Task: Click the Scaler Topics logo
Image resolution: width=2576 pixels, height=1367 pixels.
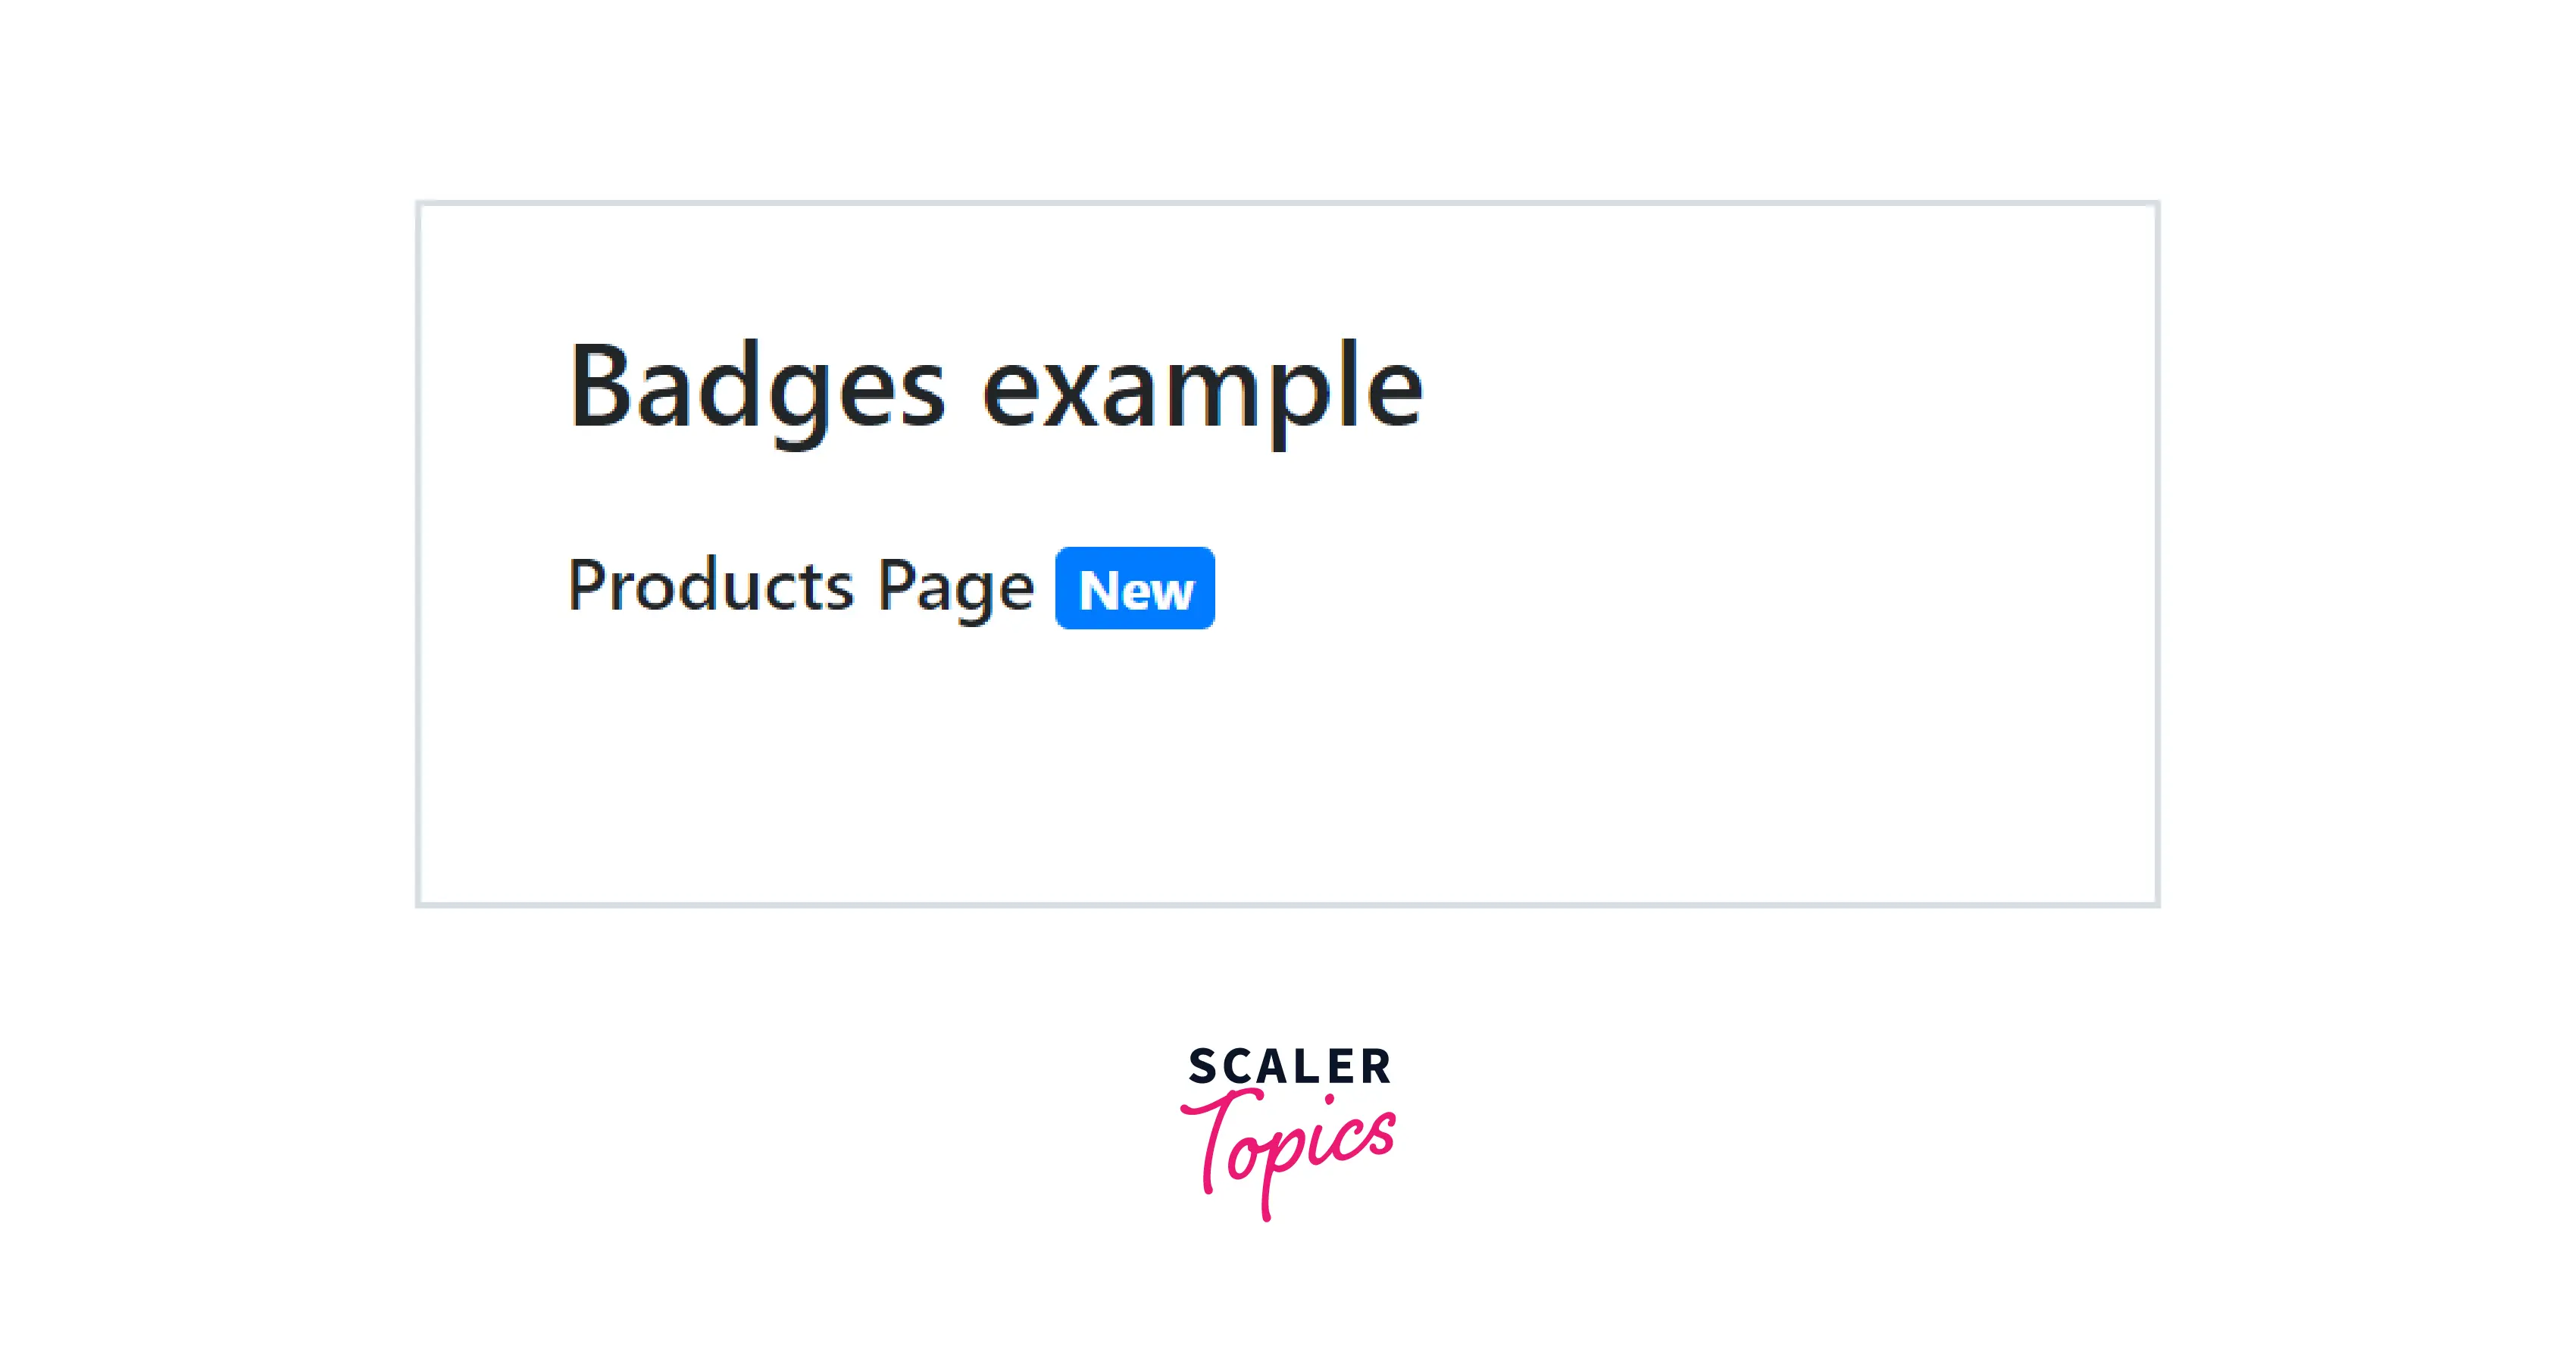Action: pyautogui.click(x=1289, y=1129)
